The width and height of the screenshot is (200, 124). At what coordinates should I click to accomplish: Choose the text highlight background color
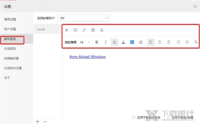pos(132,42)
